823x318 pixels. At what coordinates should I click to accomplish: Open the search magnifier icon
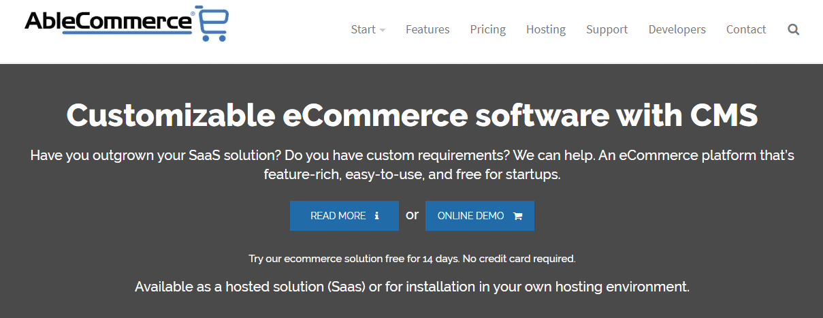(793, 30)
